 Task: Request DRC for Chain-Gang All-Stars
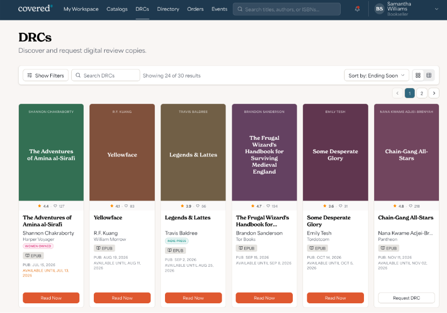tap(407, 298)
